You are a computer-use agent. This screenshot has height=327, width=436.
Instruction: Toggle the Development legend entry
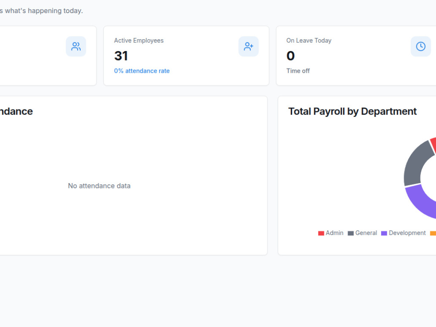tap(403, 233)
